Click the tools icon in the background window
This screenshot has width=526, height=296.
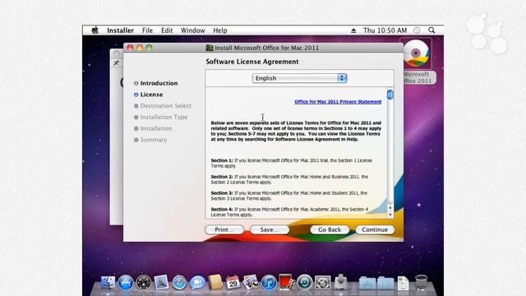pos(116,63)
